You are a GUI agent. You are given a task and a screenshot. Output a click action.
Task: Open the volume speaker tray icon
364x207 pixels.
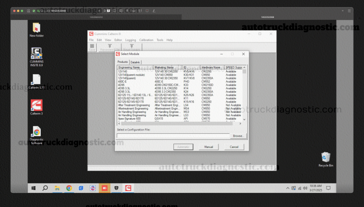pos(305,188)
